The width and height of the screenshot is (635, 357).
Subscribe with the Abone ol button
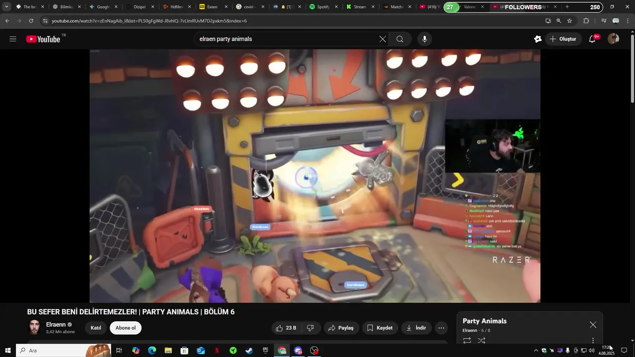(x=126, y=328)
